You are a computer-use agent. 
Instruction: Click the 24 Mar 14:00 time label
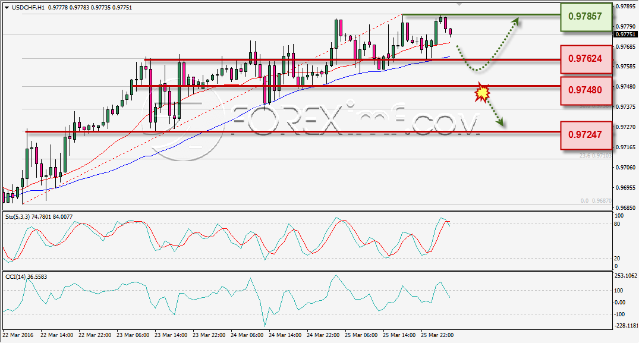point(285,335)
